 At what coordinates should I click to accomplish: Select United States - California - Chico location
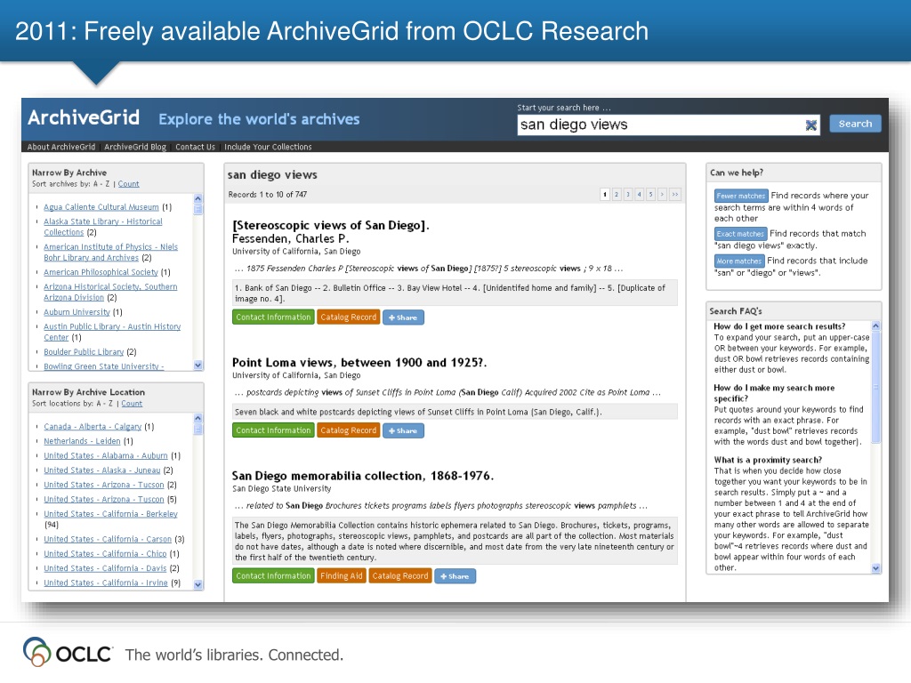click(x=105, y=554)
